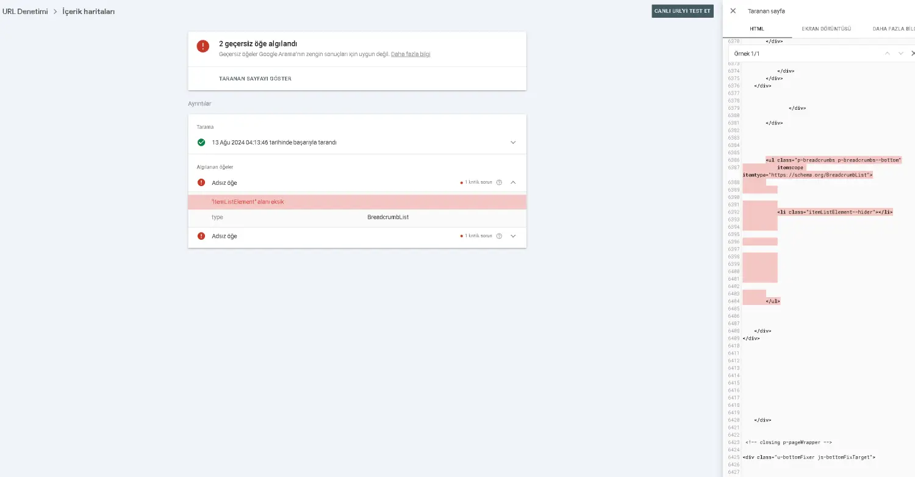Expand the Tarama crawl details chevron

click(x=513, y=142)
